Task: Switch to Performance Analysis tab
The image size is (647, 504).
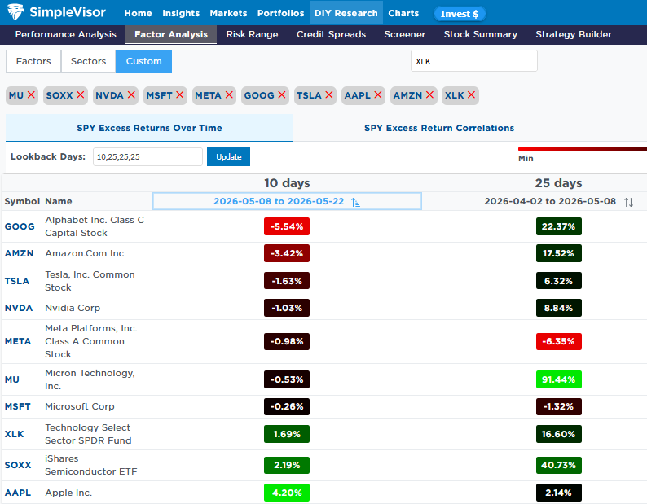Action: [66, 34]
